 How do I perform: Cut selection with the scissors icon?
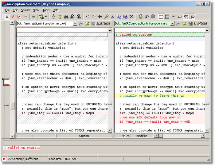coord(113,17)
